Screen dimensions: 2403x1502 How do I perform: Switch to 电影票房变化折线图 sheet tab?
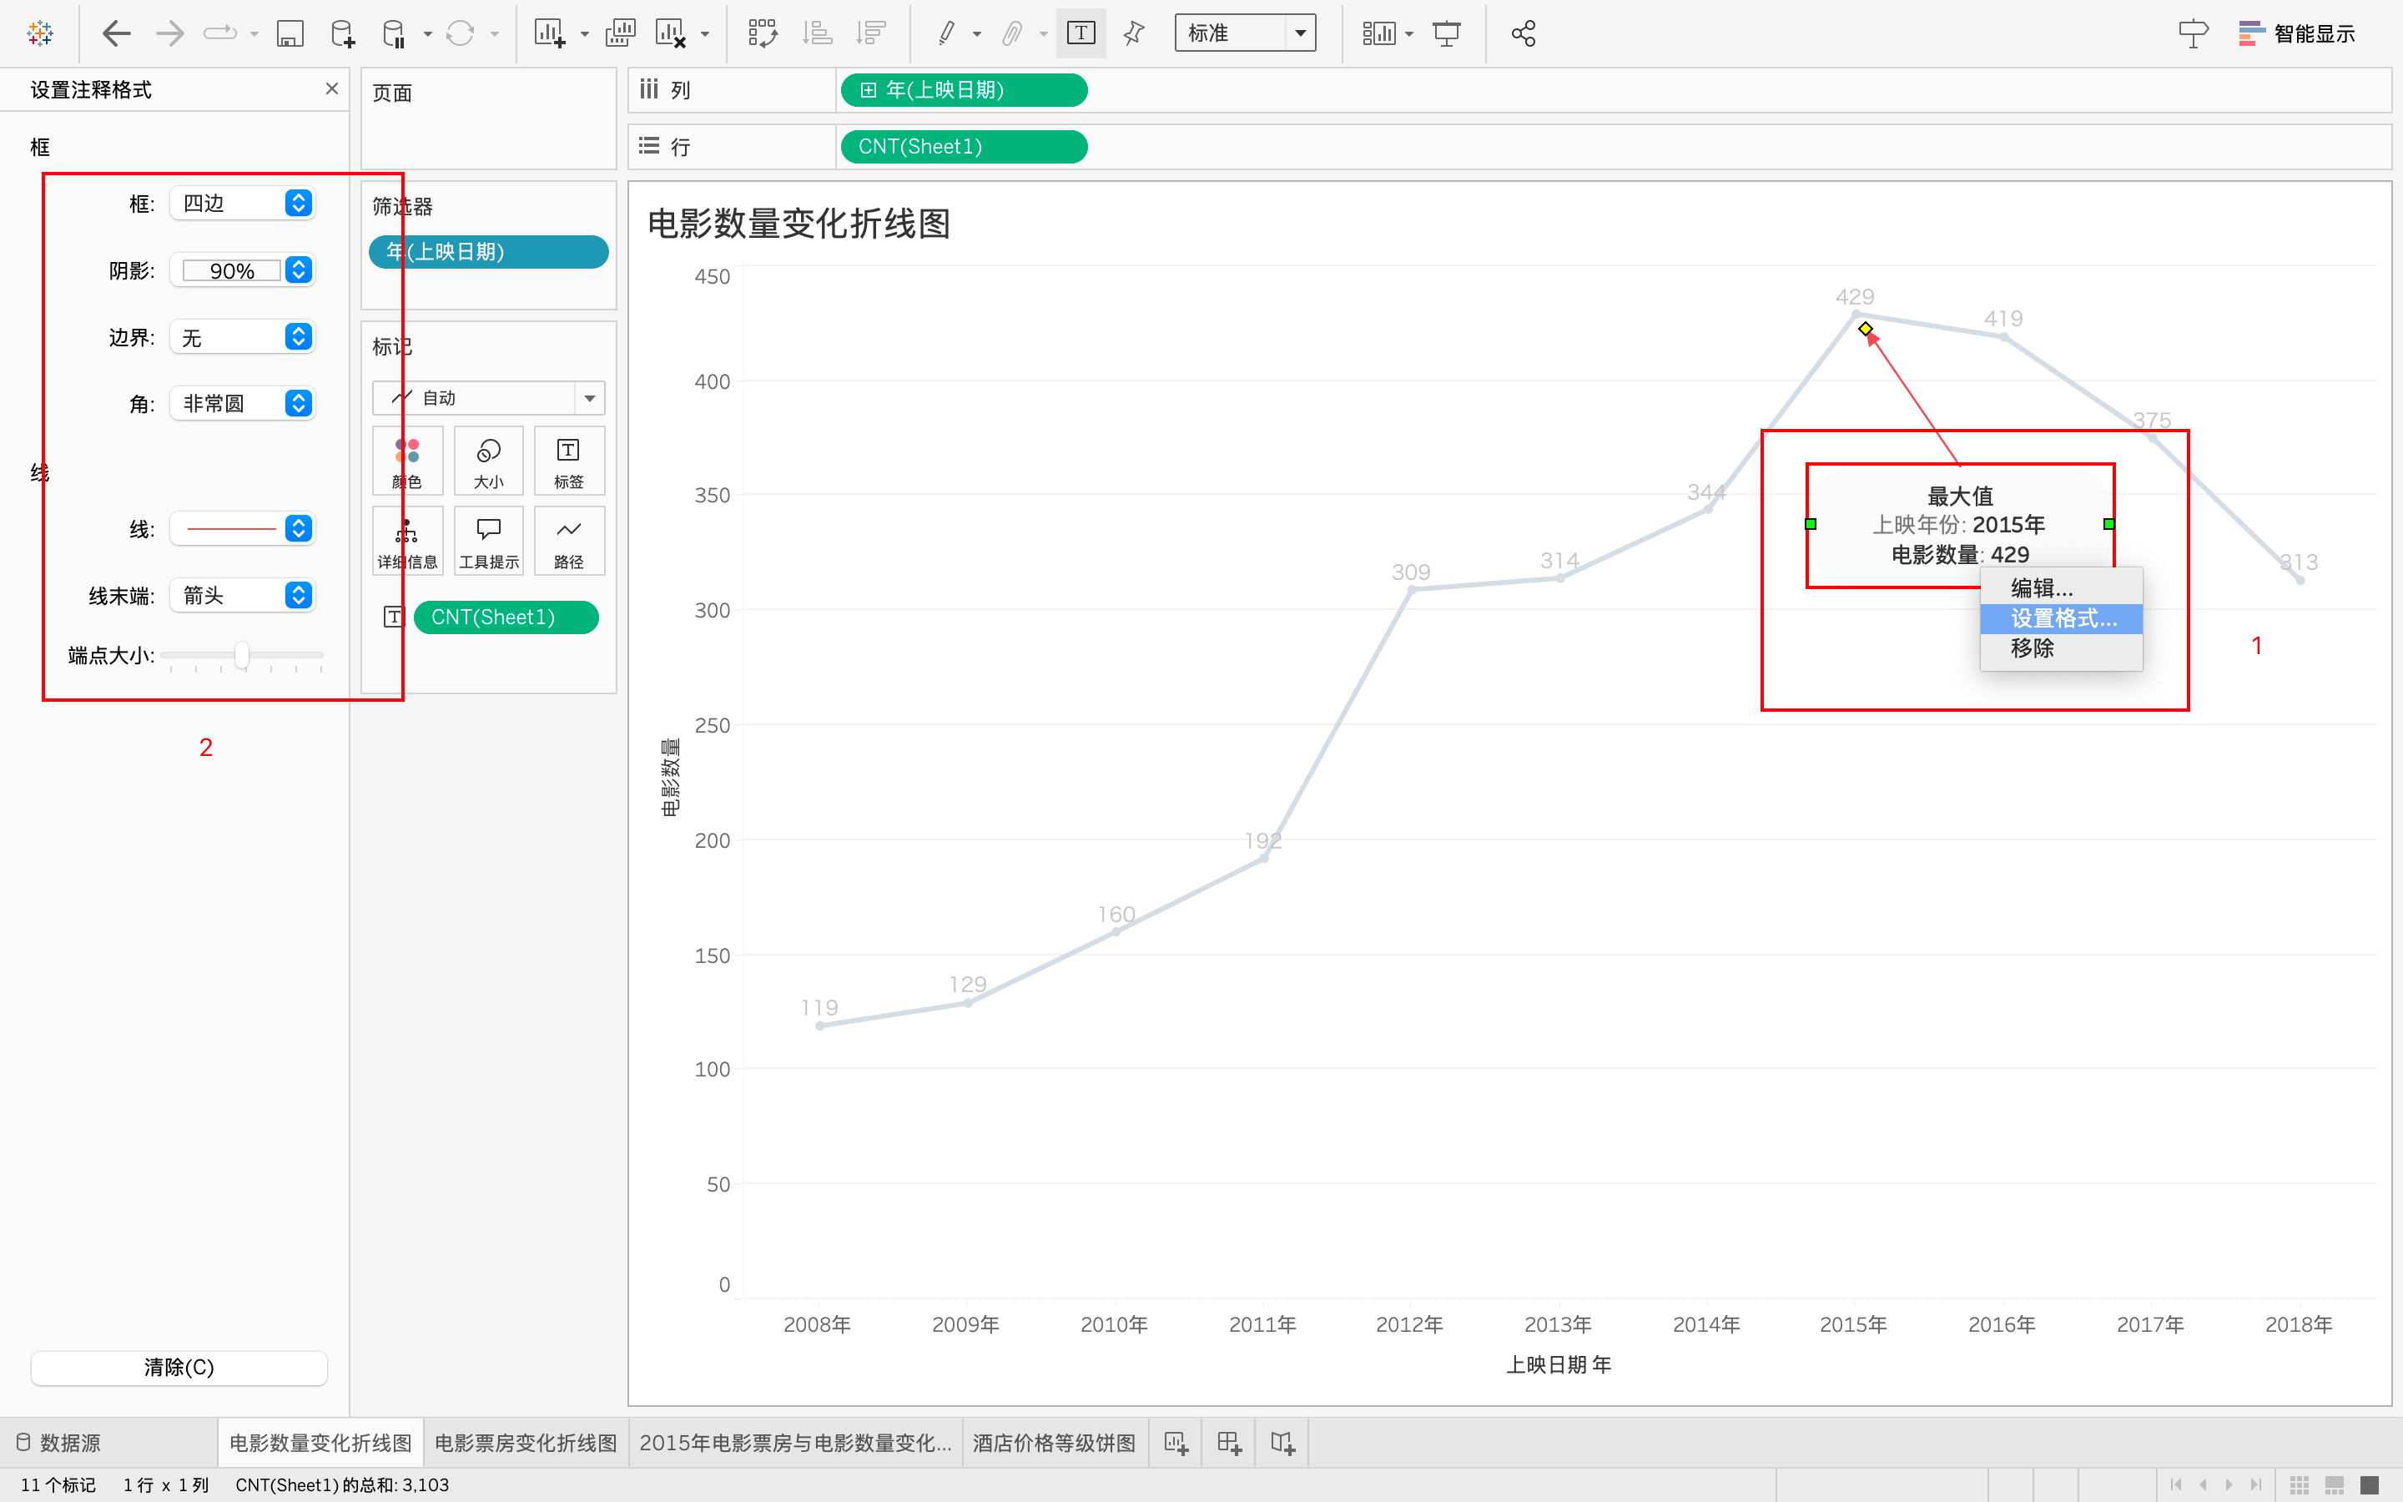coord(526,1443)
